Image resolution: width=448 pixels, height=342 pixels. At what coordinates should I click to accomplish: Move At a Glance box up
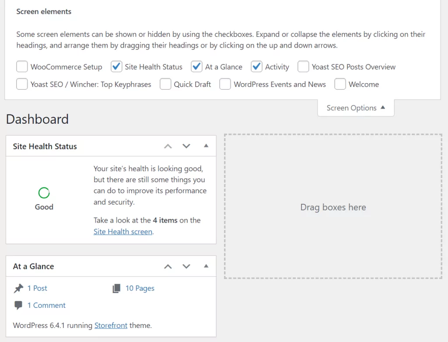pyautogui.click(x=168, y=267)
